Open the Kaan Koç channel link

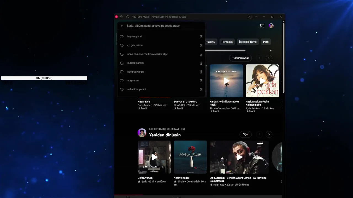click(x=218, y=185)
